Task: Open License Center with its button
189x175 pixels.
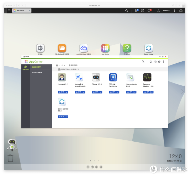Action: [130, 92]
